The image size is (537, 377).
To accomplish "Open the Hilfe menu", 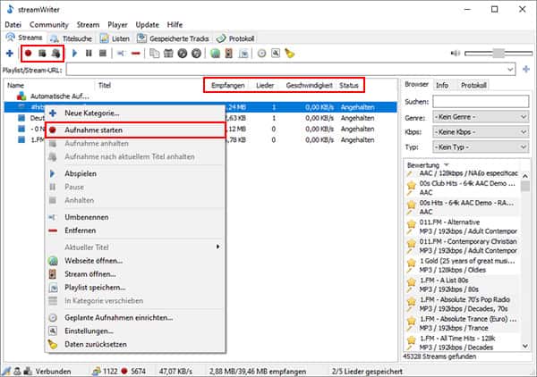I will click(175, 25).
